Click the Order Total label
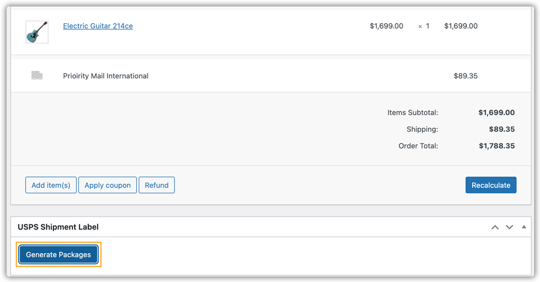The width and height of the screenshot is (540, 282). click(418, 146)
